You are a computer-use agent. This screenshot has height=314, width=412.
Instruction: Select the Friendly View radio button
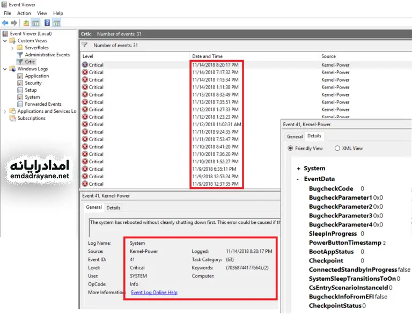pyautogui.click(x=290, y=148)
